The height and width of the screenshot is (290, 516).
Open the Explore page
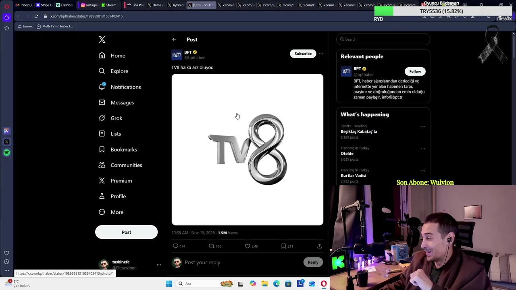(114, 71)
